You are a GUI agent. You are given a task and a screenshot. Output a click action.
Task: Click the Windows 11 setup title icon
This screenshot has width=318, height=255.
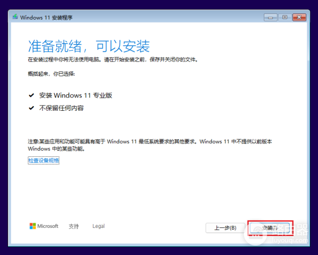click(x=15, y=17)
